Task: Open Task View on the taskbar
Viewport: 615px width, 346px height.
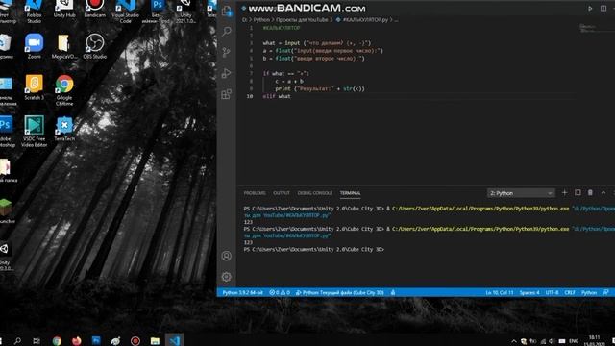Action: click(37, 340)
